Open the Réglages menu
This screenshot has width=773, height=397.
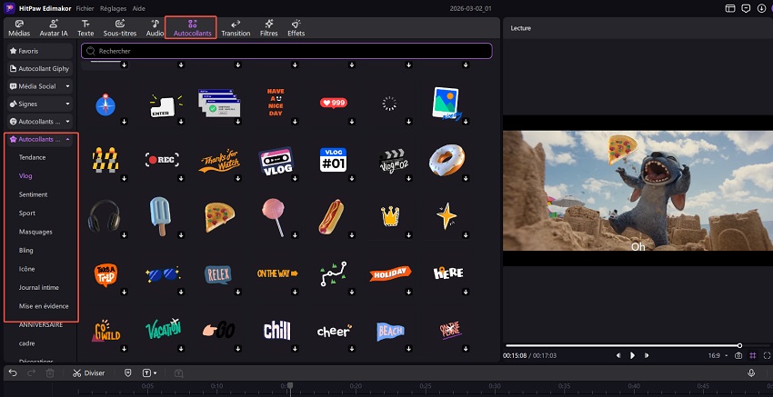[113, 9]
